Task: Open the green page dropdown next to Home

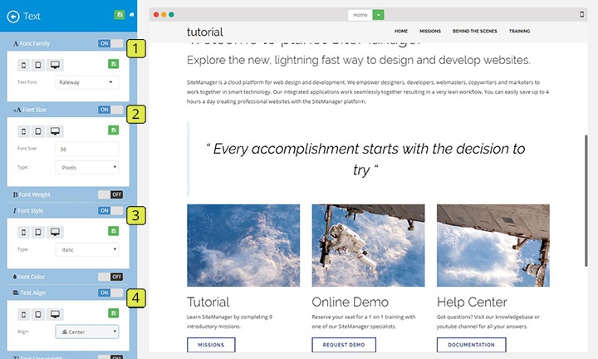Action: (379, 15)
